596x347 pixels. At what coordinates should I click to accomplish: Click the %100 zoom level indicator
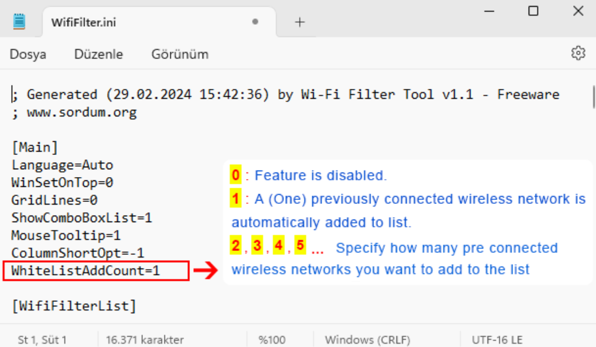click(272, 339)
